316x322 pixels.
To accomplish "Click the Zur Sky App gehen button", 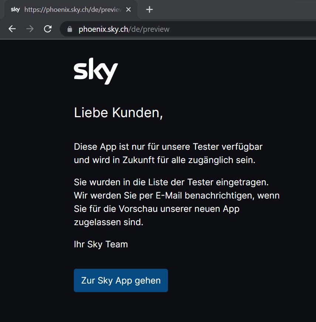I will [121, 280].
